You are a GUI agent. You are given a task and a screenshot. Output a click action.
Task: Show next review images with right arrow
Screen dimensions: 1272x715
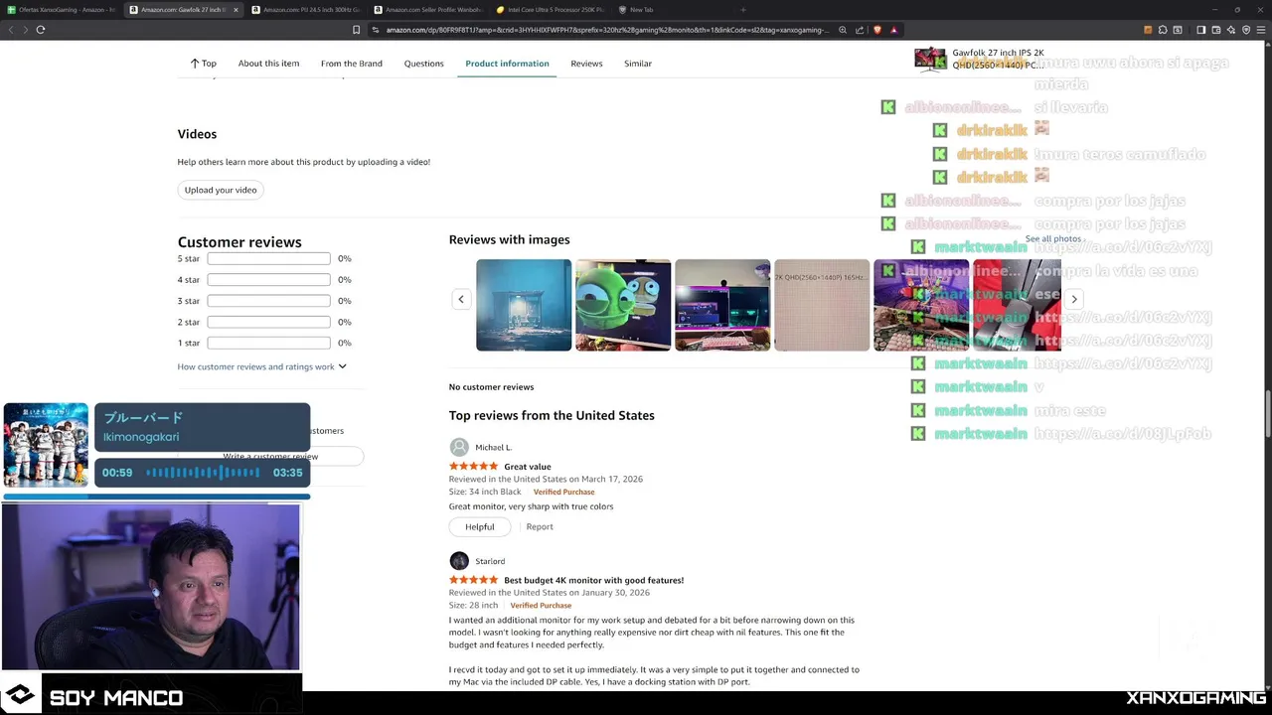coord(1074,299)
